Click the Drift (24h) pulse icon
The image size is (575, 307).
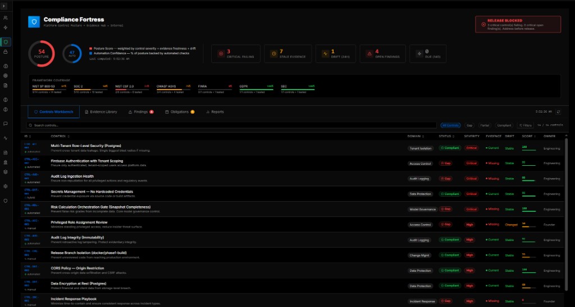(x=325, y=53)
